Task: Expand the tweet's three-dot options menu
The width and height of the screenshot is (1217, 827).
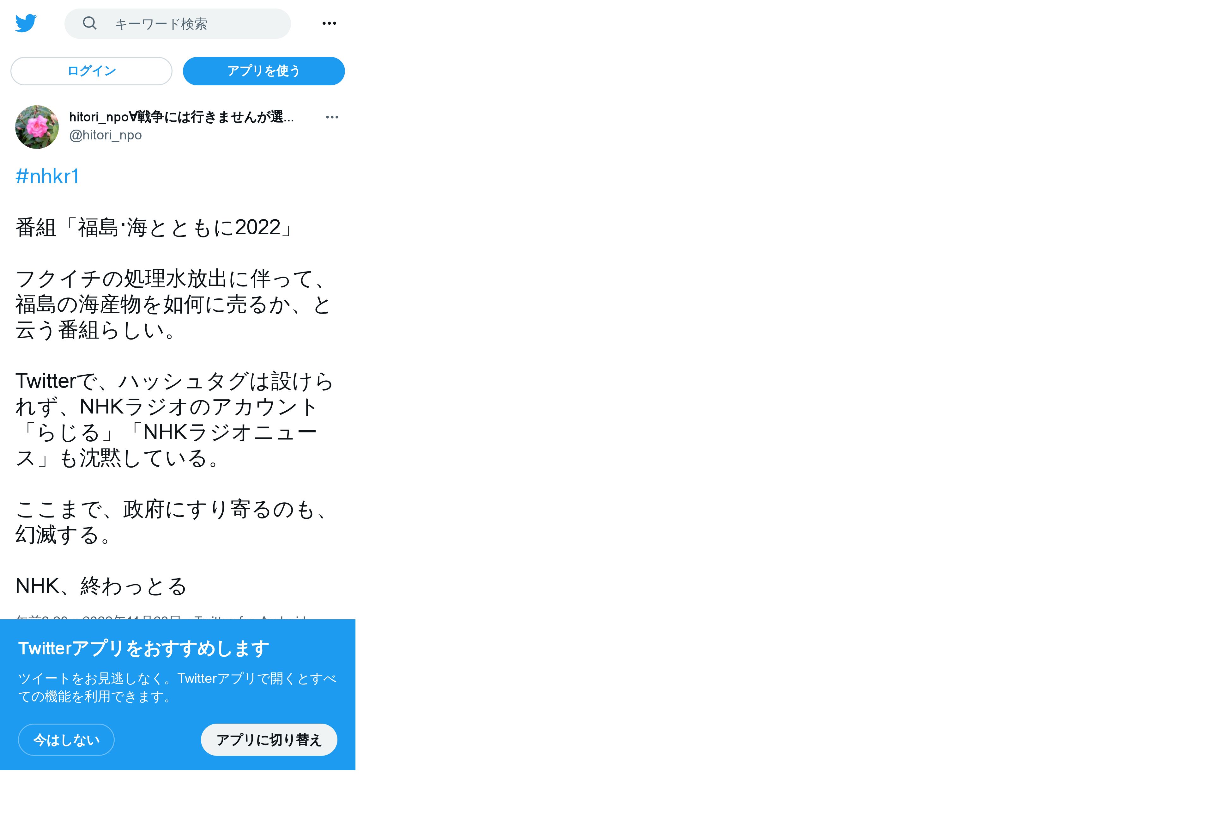Action: click(x=332, y=117)
